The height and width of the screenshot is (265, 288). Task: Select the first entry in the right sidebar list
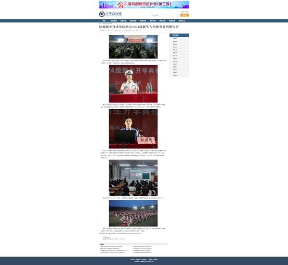pos(175,38)
